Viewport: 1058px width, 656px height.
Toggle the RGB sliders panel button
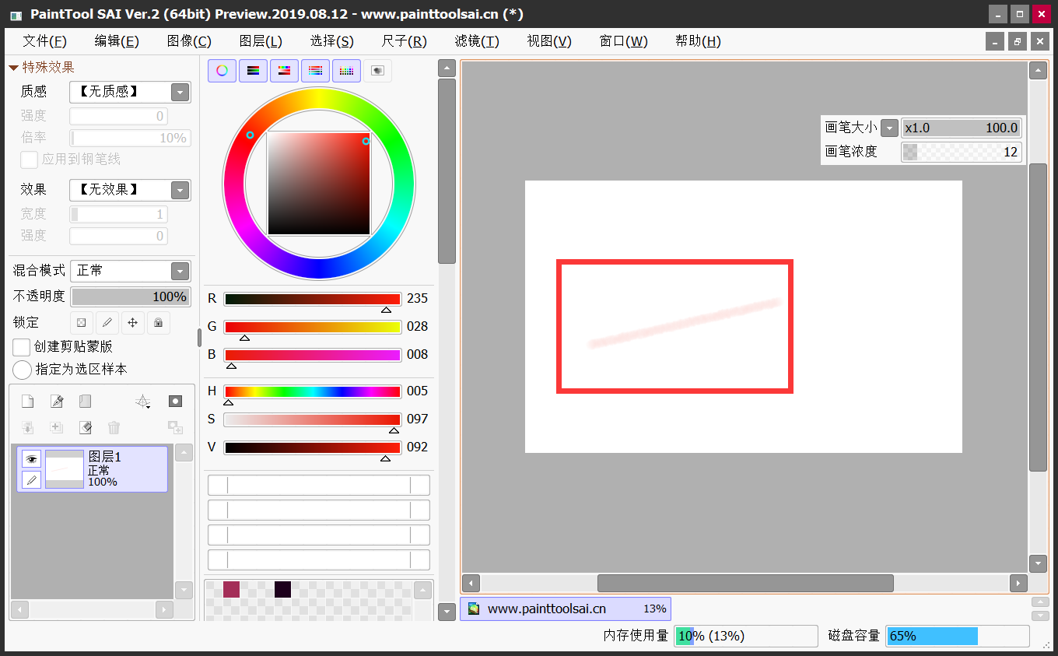coord(253,71)
